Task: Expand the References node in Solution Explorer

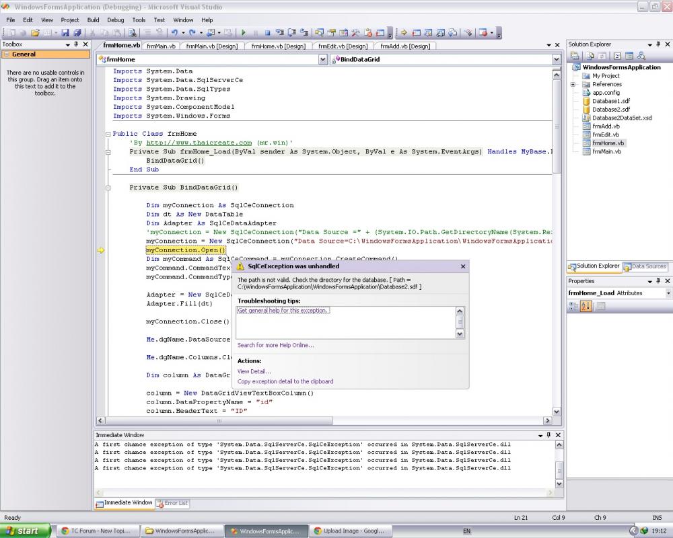Action: tap(573, 85)
